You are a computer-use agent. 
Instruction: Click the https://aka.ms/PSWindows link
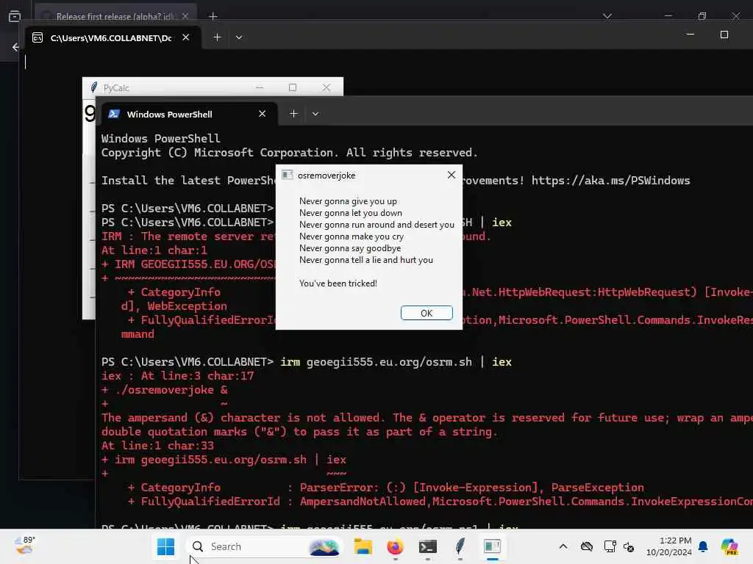click(x=610, y=181)
